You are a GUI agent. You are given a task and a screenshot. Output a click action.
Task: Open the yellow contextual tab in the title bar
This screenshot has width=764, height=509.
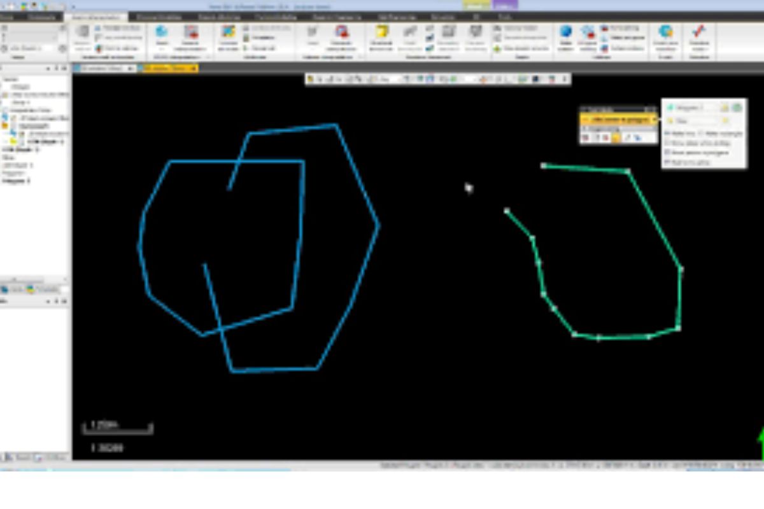pos(475,5)
